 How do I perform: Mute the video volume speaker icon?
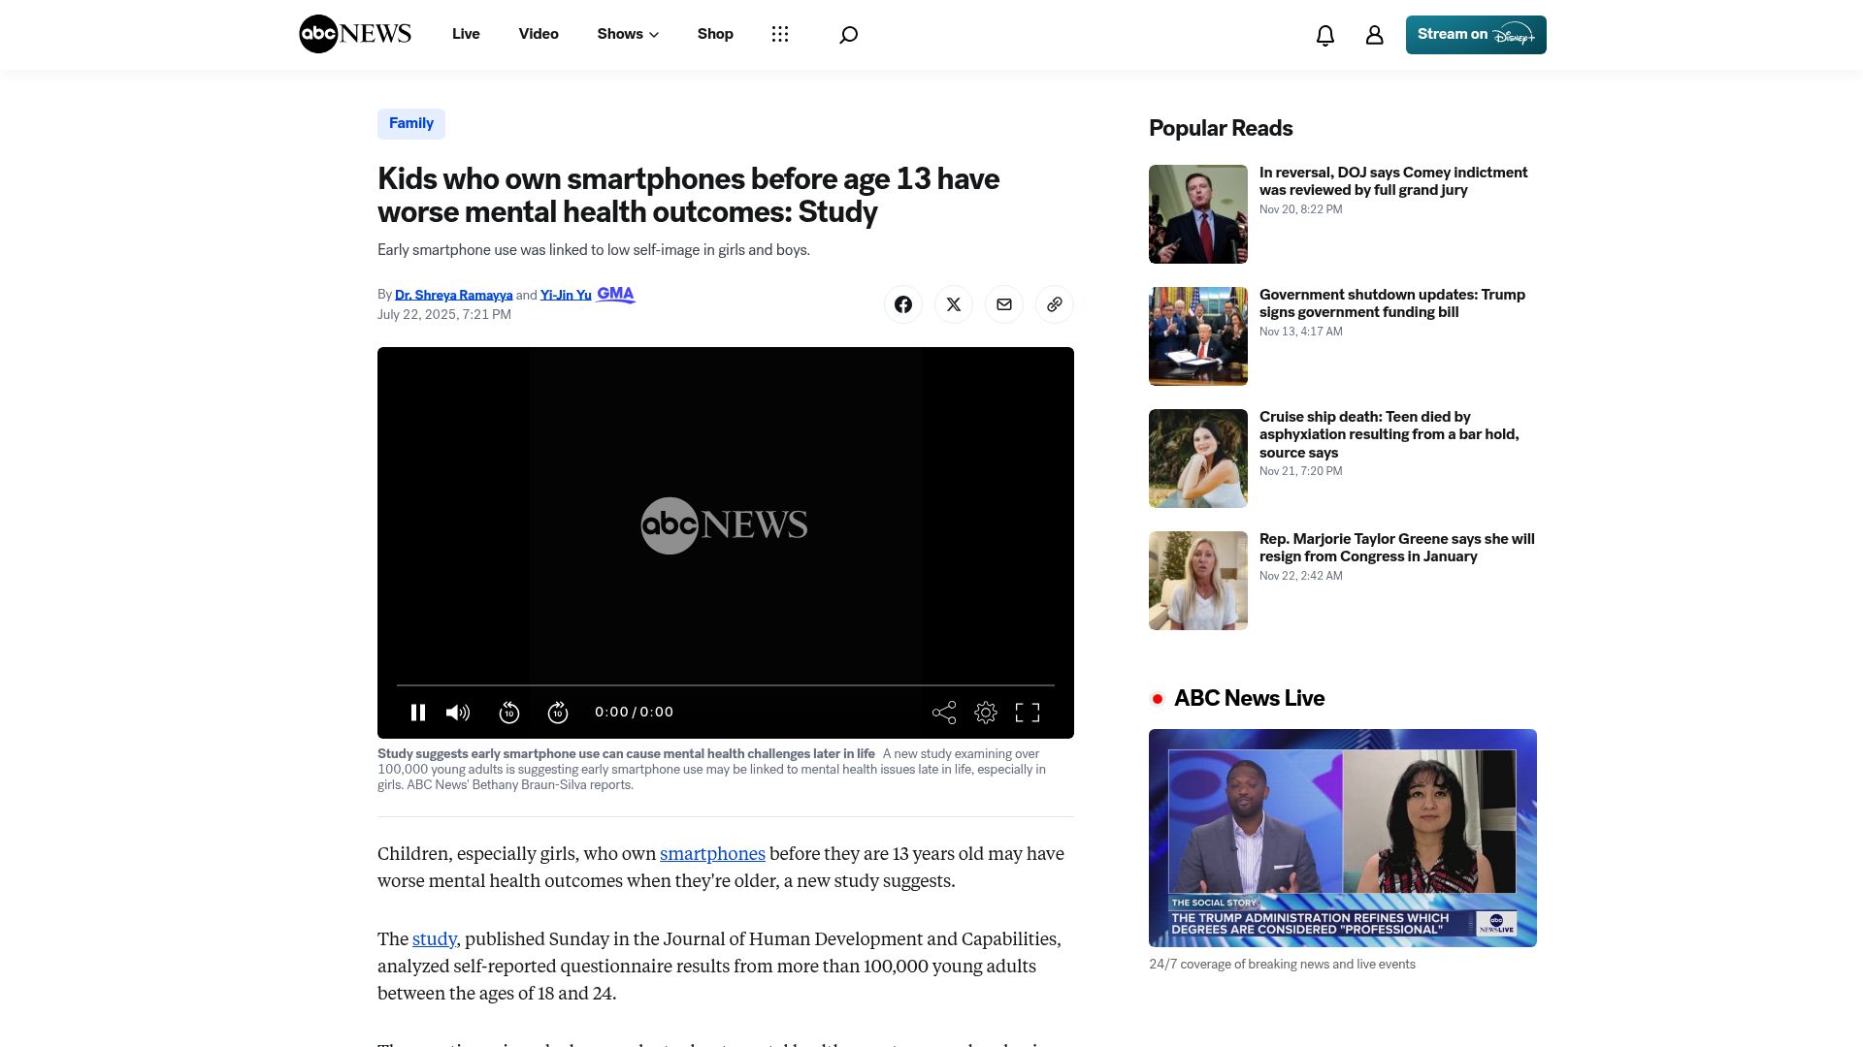coord(458,713)
